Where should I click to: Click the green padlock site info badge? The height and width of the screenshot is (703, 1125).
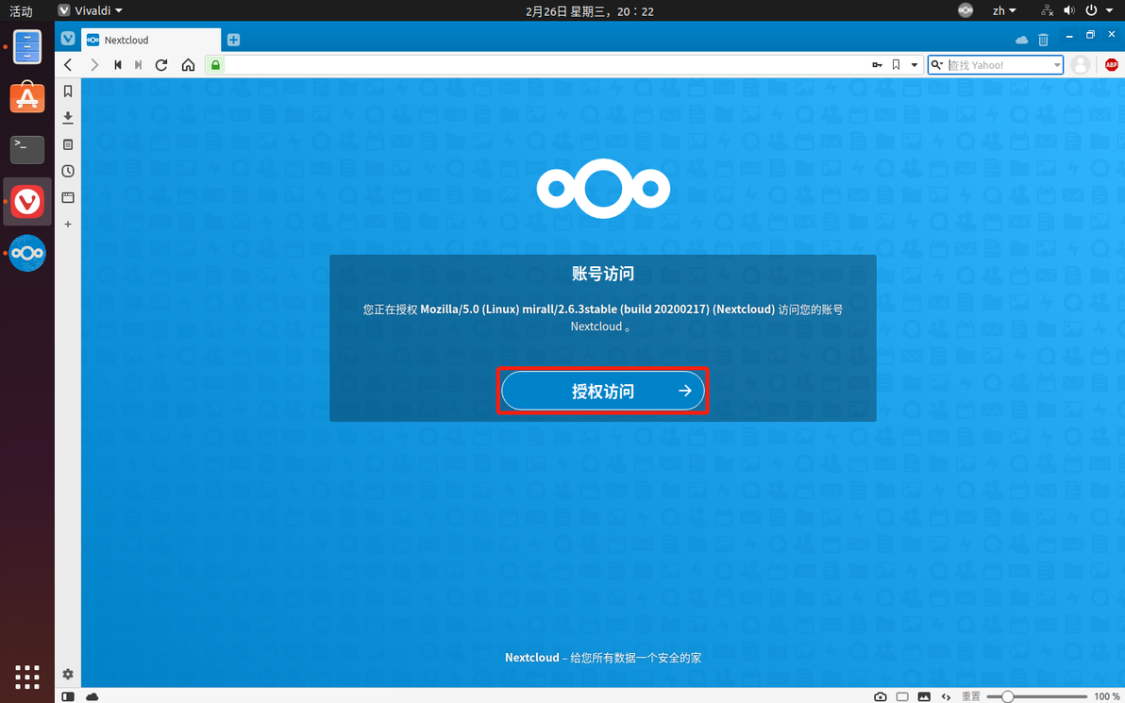click(x=215, y=64)
